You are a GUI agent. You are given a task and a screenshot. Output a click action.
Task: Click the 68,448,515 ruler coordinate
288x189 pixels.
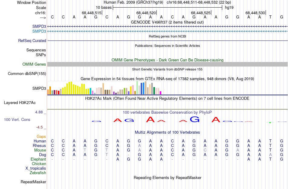92,13
